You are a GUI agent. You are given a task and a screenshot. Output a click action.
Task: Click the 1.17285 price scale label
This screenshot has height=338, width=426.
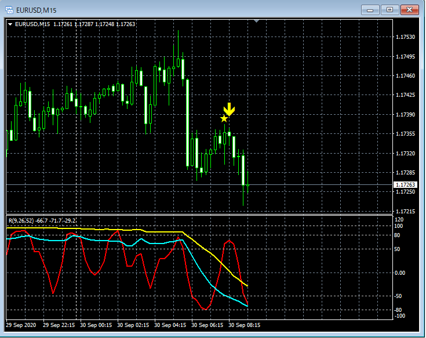tap(405, 172)
